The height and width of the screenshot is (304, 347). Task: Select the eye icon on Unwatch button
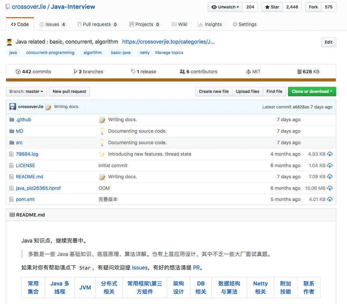[214, 7]
